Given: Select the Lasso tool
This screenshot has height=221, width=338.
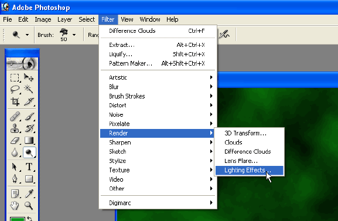Looking at the screenshot, I should [x=15, y=89].
